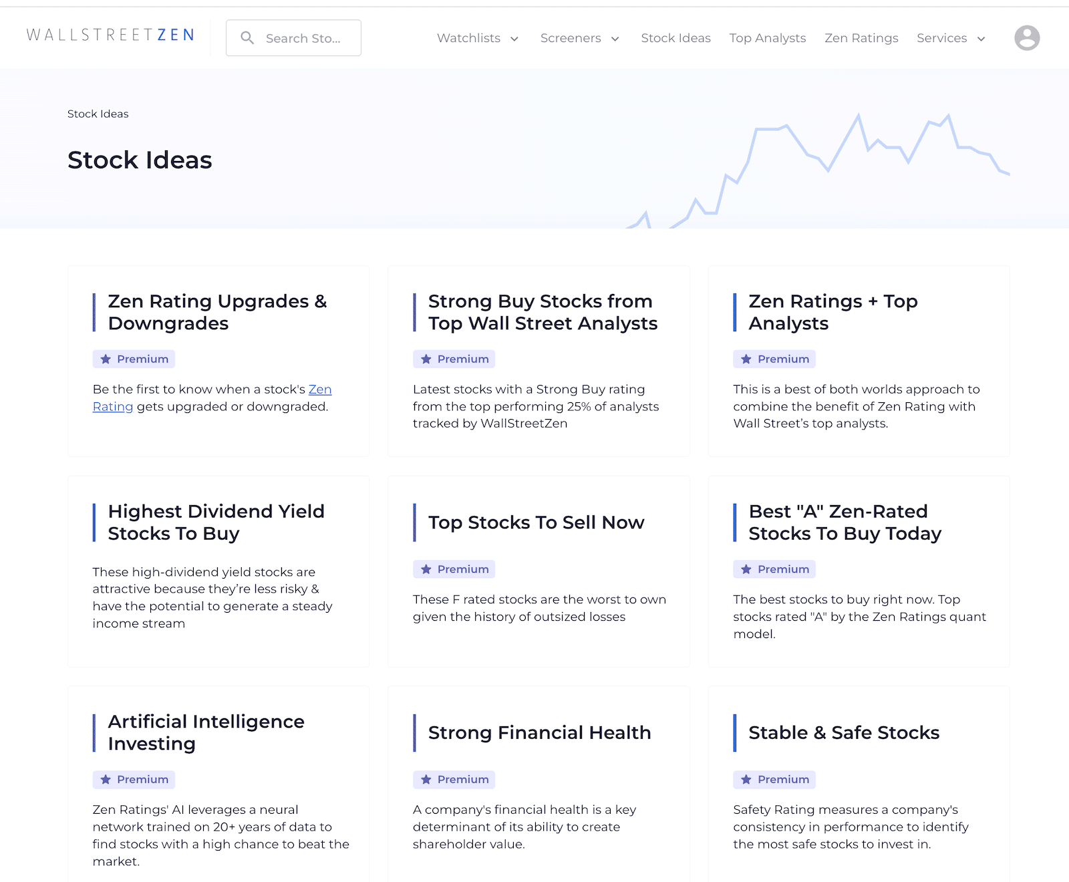Open Best "A" Zen-Rated Stocks To Buy Today
The image size is (1069, 882).
click(845, 523)
